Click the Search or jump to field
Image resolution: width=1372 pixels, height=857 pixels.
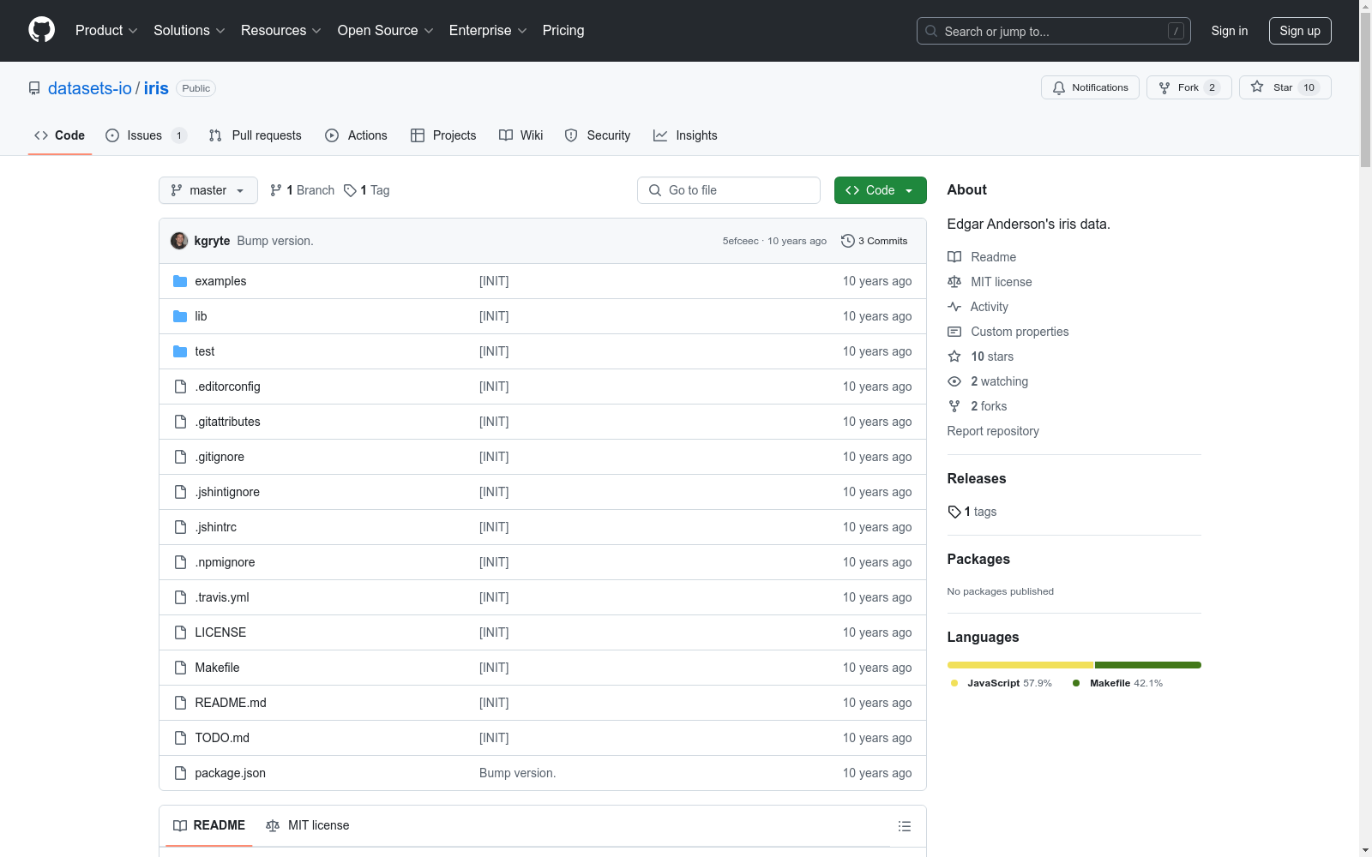[1054, 31]
